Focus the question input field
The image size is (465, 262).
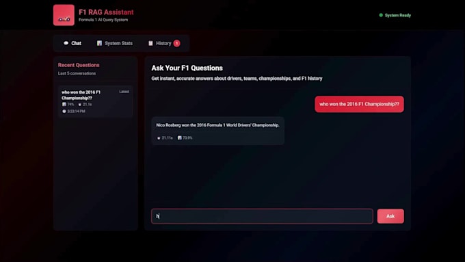coord(262,216)
